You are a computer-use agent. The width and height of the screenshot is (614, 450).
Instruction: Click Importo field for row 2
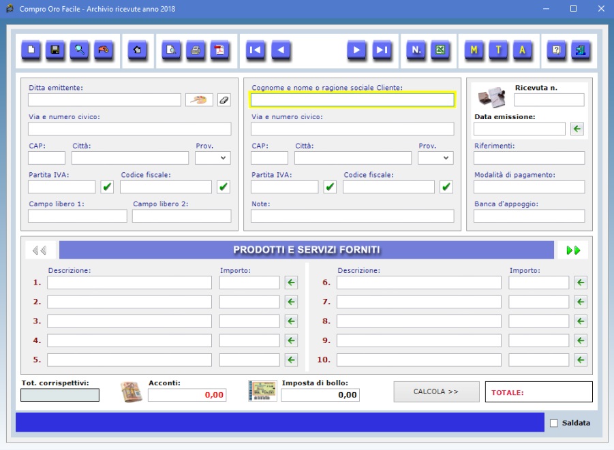tap(249, 302)
